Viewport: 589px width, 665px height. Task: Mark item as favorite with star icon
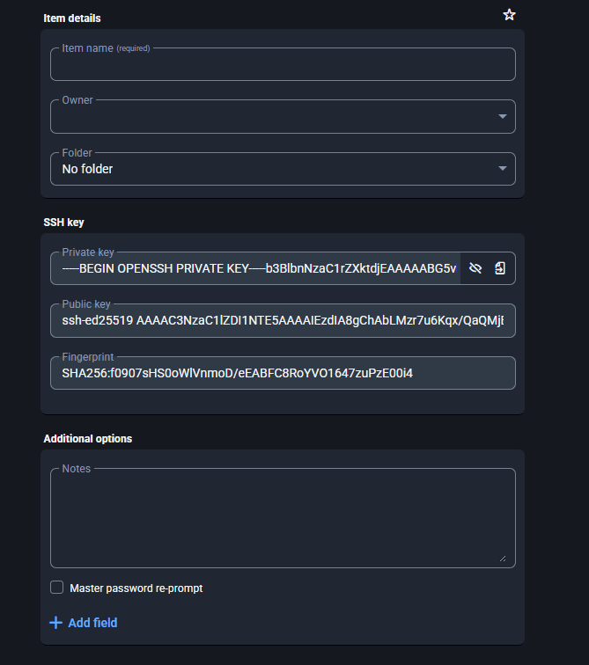click(509, 15)
